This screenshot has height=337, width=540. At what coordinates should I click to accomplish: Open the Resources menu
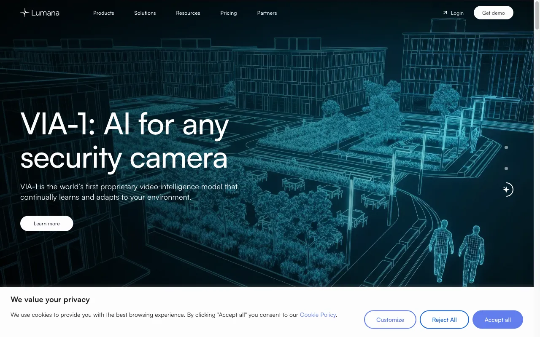[188, 13]
